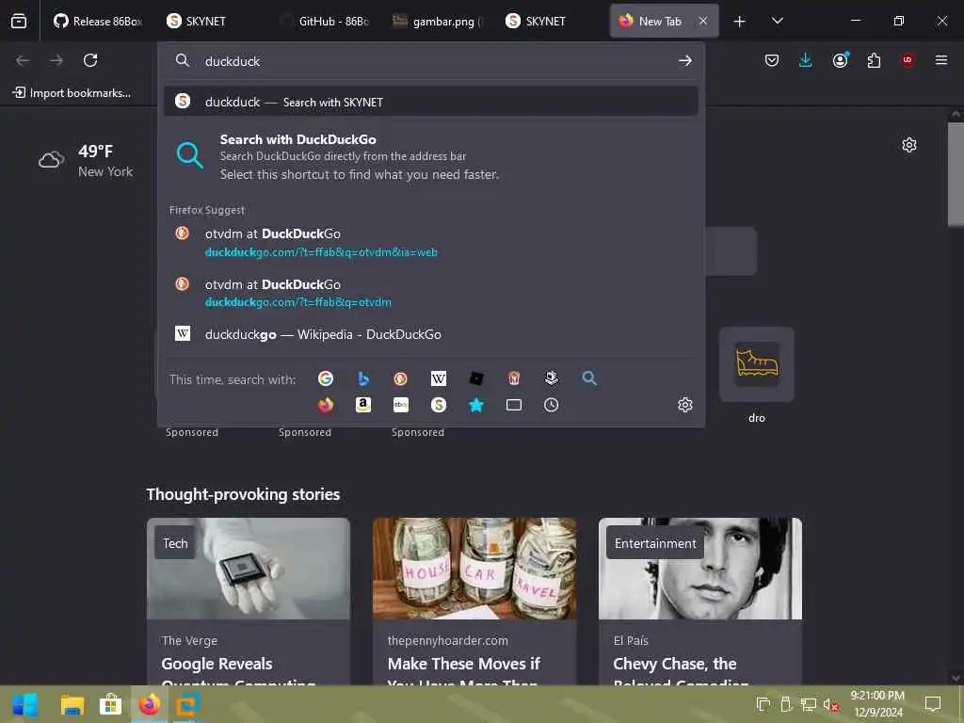Search open tabs using the tab icon
The width and height of the screenshot is (964, 723).
(514, 405)
